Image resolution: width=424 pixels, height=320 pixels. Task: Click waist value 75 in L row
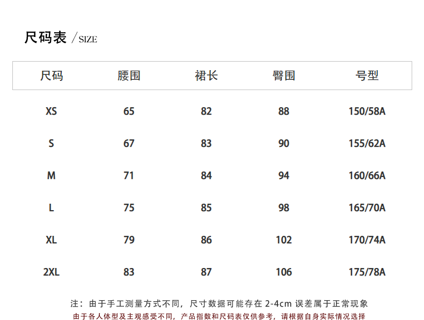129,208
